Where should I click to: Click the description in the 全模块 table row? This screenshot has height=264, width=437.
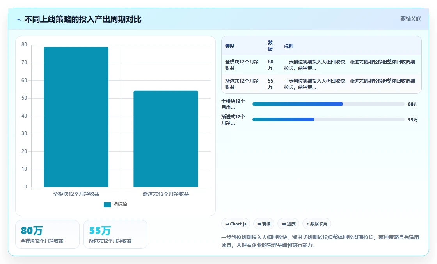point(350,65)
